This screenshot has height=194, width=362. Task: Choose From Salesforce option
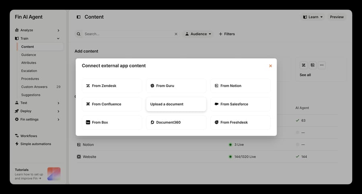[241, 104]
